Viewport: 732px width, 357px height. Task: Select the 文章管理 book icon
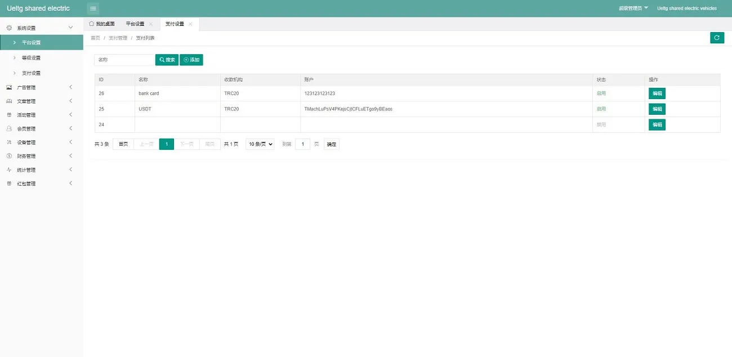9,101
